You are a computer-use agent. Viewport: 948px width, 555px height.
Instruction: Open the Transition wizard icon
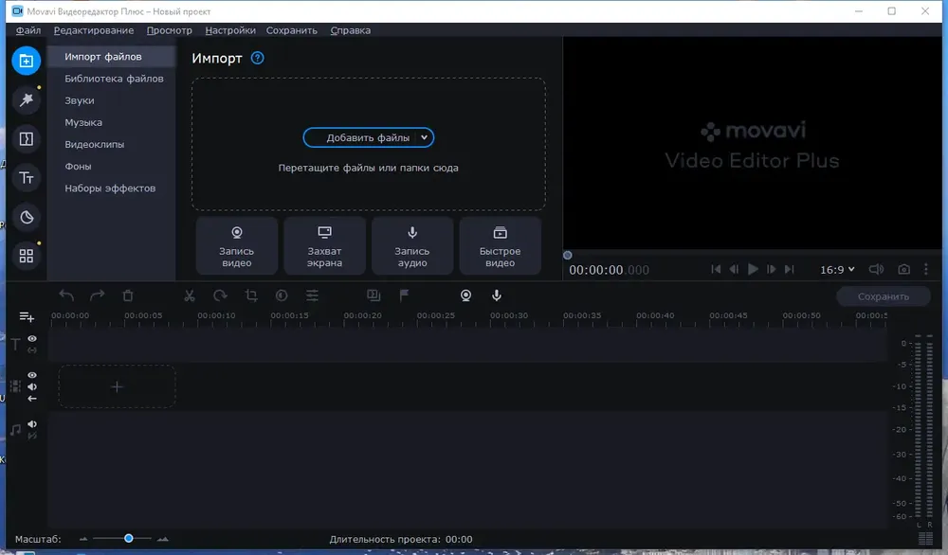373,295
